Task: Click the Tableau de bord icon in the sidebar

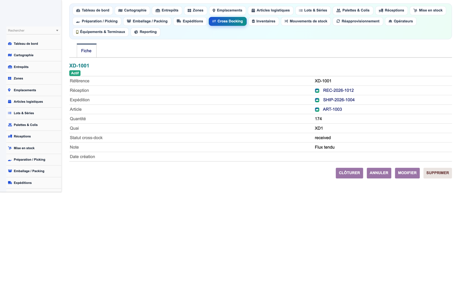Action: pos(10,44)
